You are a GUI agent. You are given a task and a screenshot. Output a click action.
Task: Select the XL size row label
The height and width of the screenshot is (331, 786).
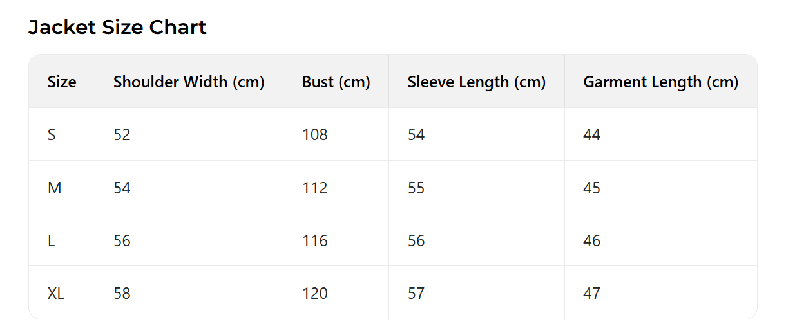point(56,294)
